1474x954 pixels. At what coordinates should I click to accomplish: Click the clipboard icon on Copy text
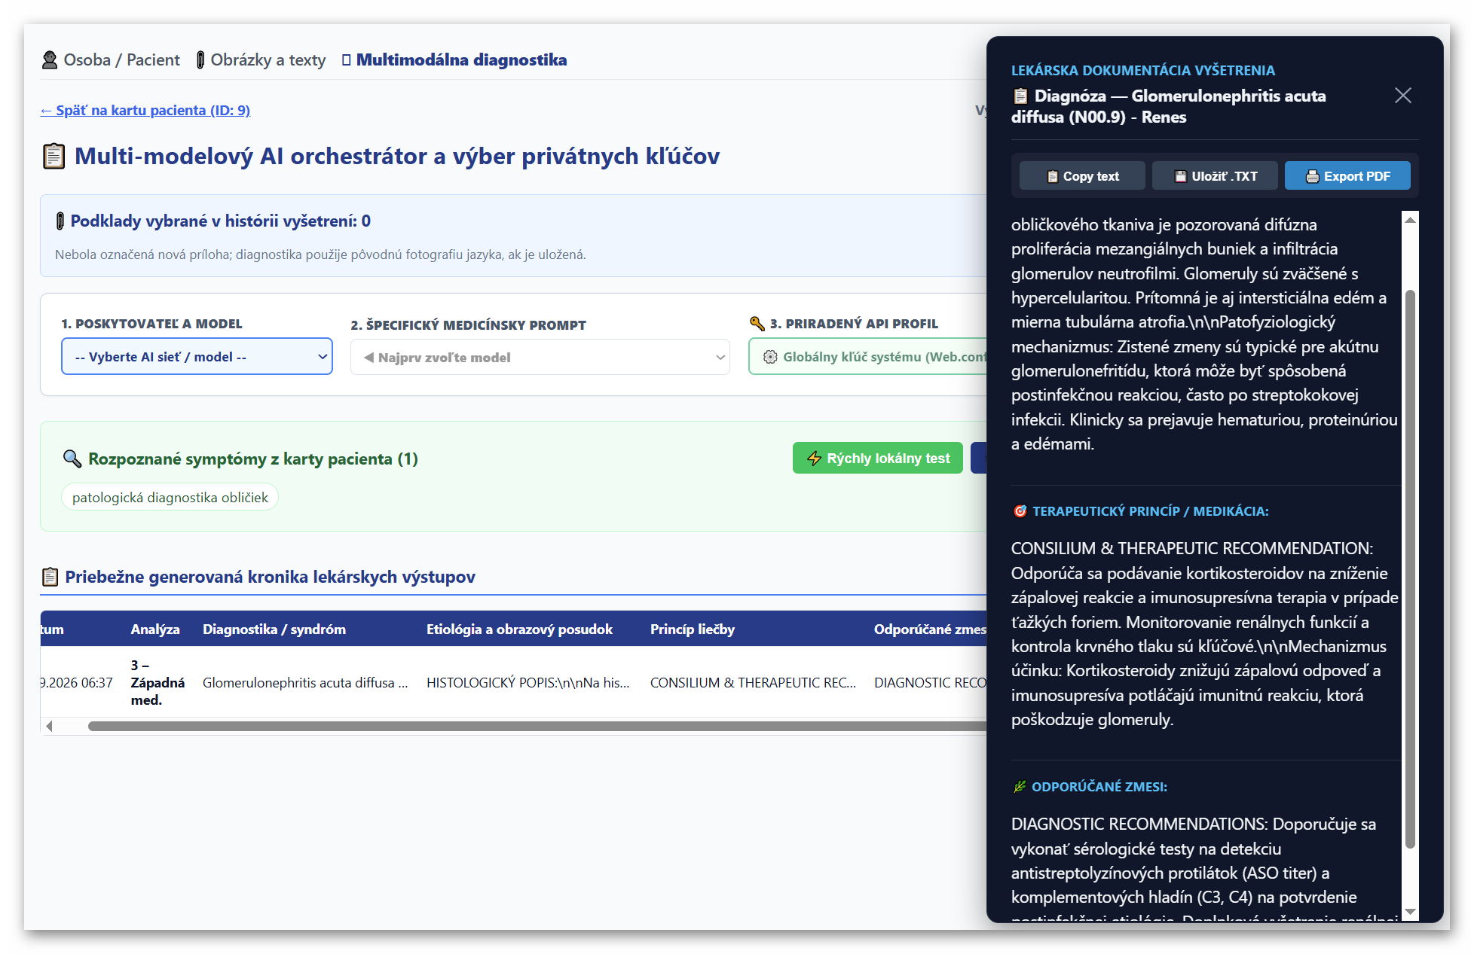point(1053,176)
